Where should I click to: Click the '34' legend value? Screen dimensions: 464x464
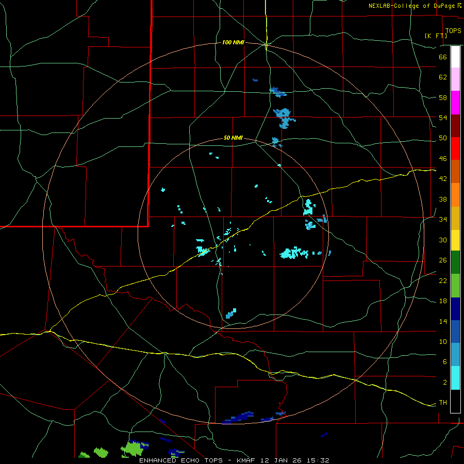[x=443, y=220]
